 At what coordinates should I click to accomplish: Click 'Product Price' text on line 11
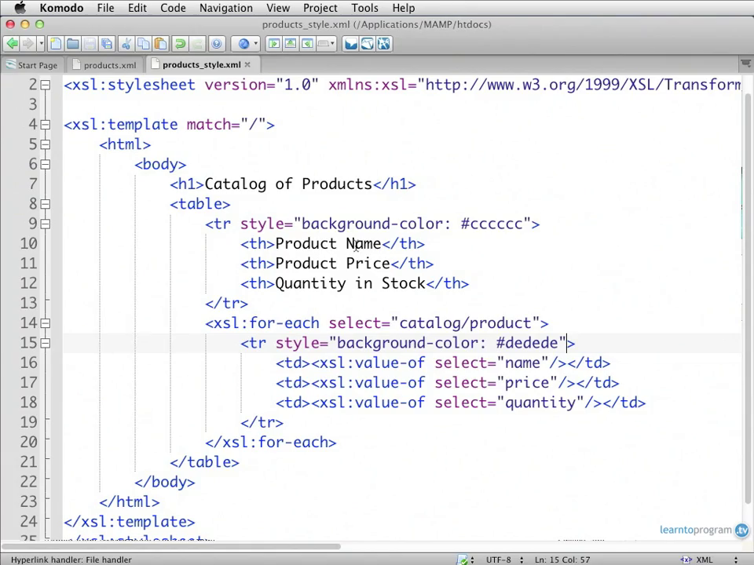[332, 264]
